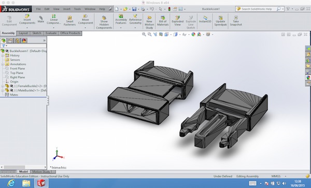Open FeatureManager design tree tab
311x188 pixels.
point(4,40)
